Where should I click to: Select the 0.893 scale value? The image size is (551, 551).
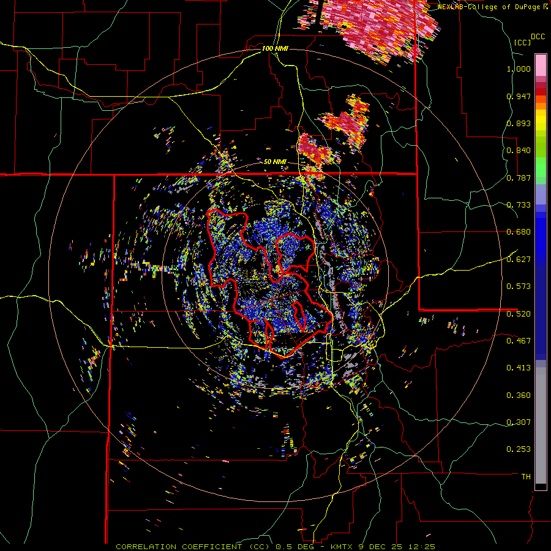click(519, 123)
